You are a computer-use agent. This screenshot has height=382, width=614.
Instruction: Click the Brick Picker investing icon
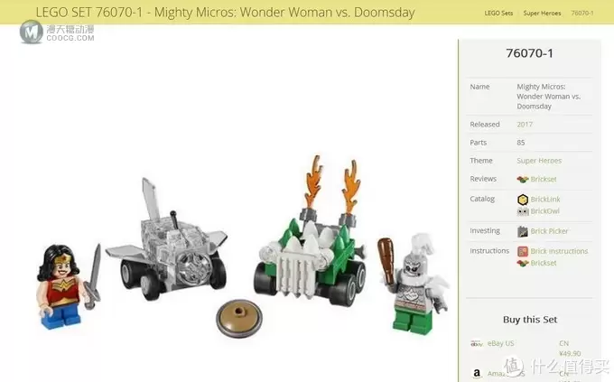523,231
